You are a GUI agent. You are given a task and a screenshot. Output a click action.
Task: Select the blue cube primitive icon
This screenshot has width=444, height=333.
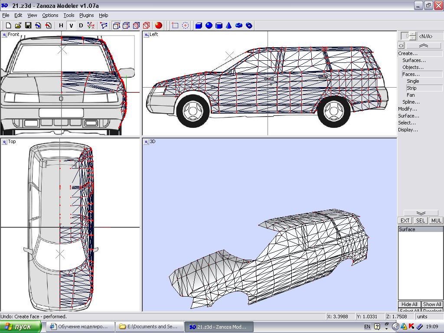point(199,26)
